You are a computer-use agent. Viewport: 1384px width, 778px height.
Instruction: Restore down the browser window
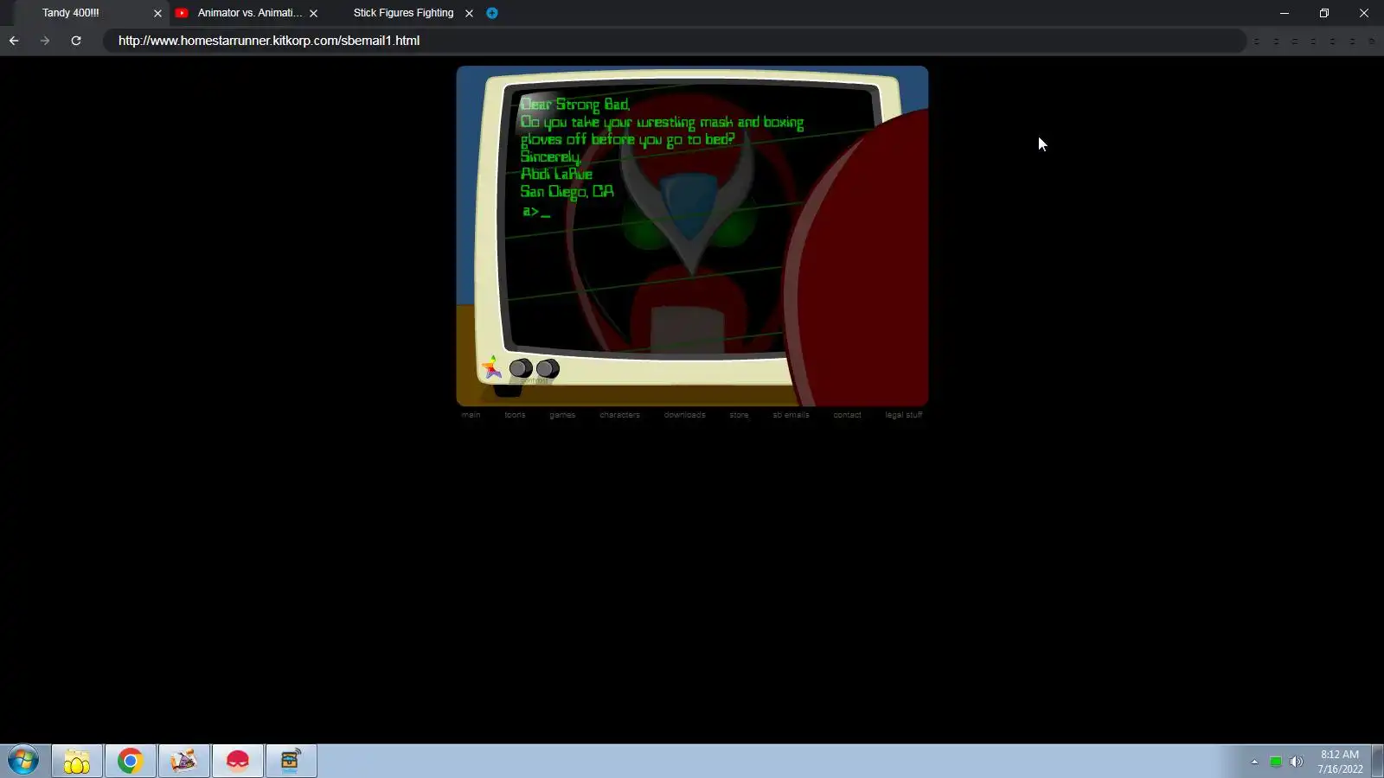point(1324,13)
